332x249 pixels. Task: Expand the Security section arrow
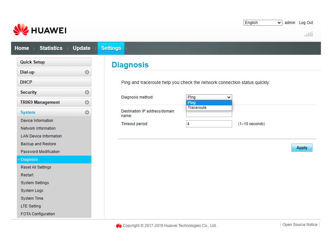tap(87, 92)
